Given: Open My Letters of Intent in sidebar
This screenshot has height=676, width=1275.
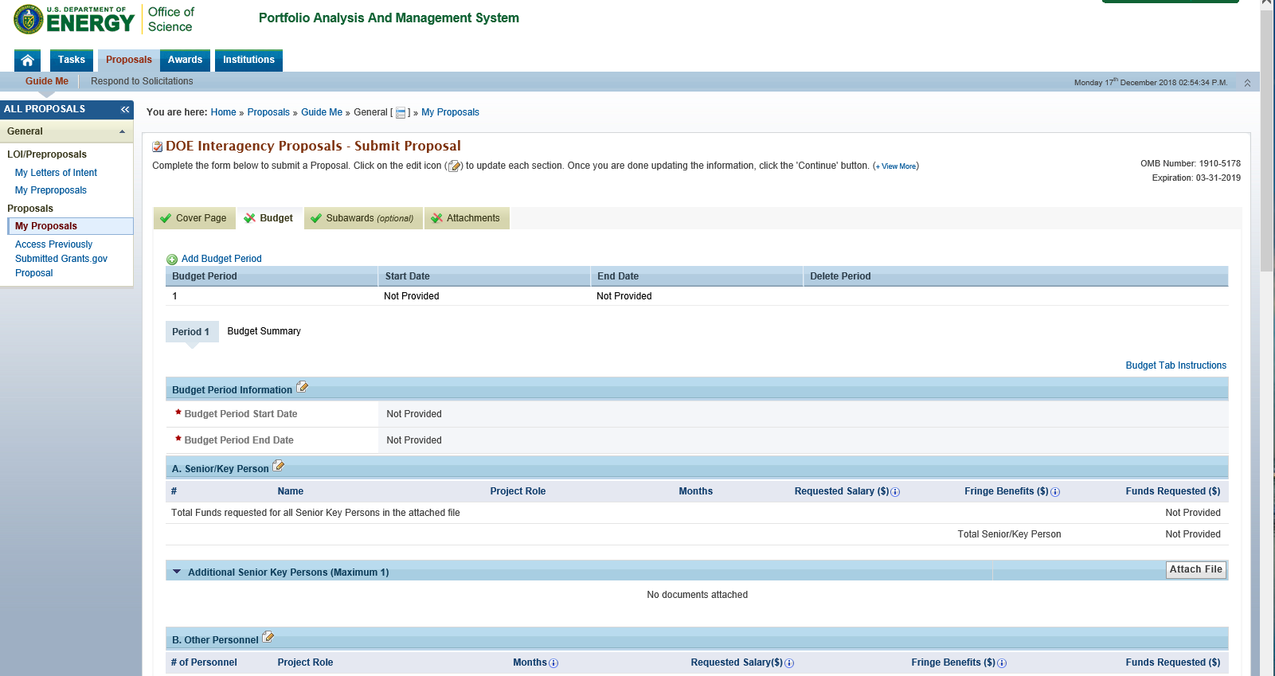Looking at the screenshot, I should click(56, 173).
